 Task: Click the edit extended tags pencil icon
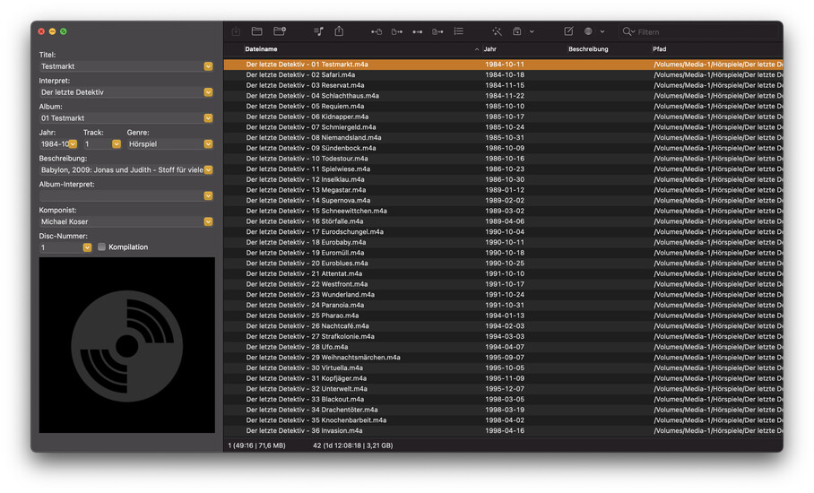pos(568,31)
